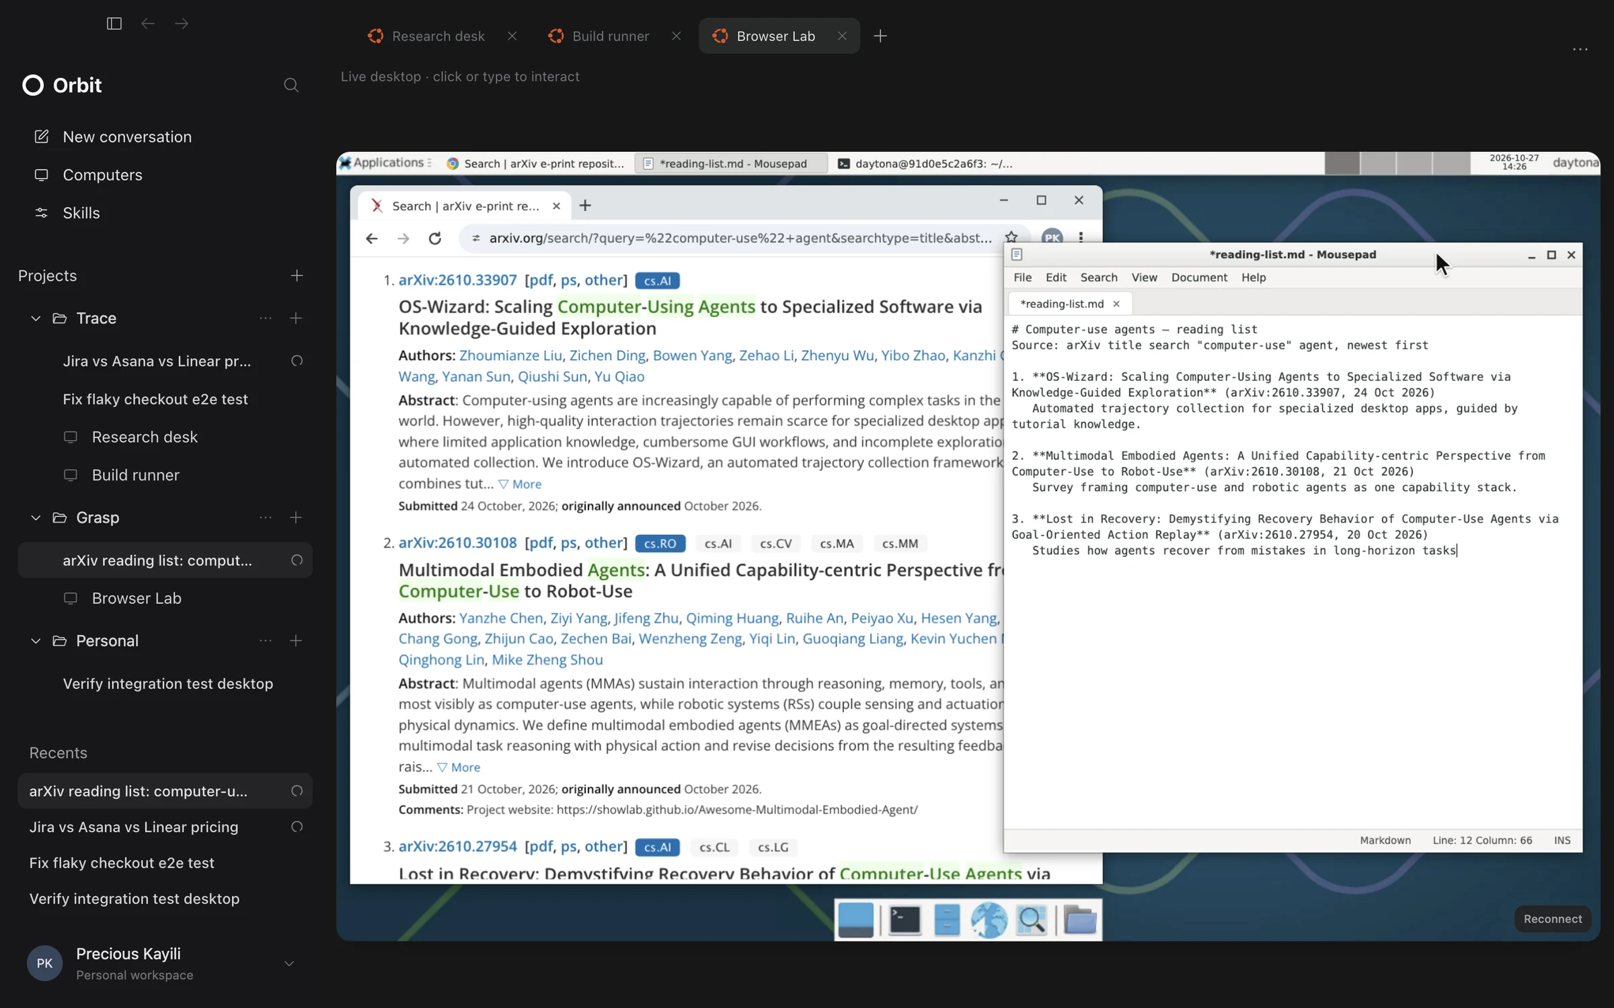Open the Mousepad File menu

point(1022,278)
